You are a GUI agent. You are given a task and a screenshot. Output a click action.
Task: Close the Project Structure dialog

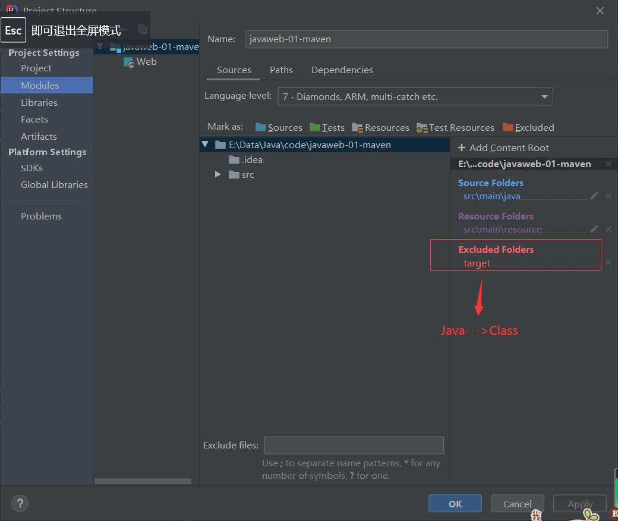600,11
